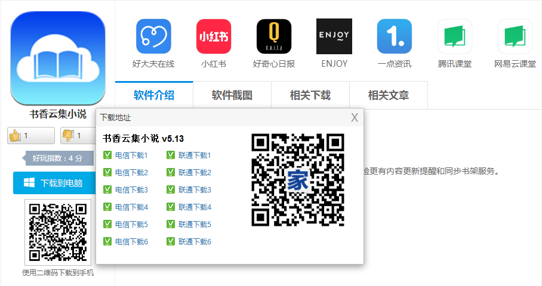Click the Windows logo on 下载到电脑
This screenshot has width=542, height=286.
[x=29, y=183]
